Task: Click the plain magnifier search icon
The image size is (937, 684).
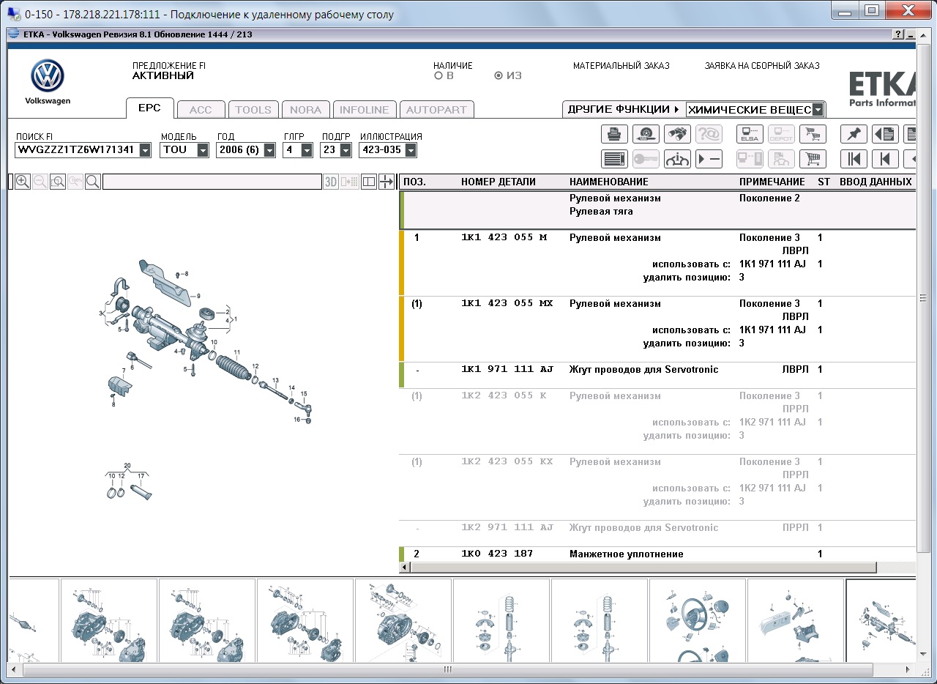Action: point(93,182)
